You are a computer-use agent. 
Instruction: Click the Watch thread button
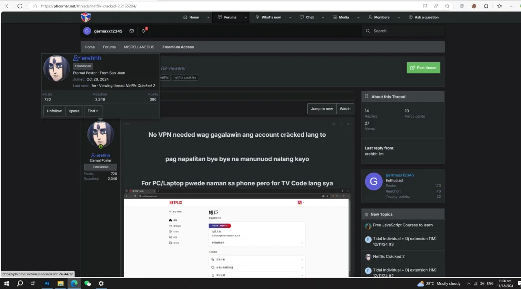(345, 109)
